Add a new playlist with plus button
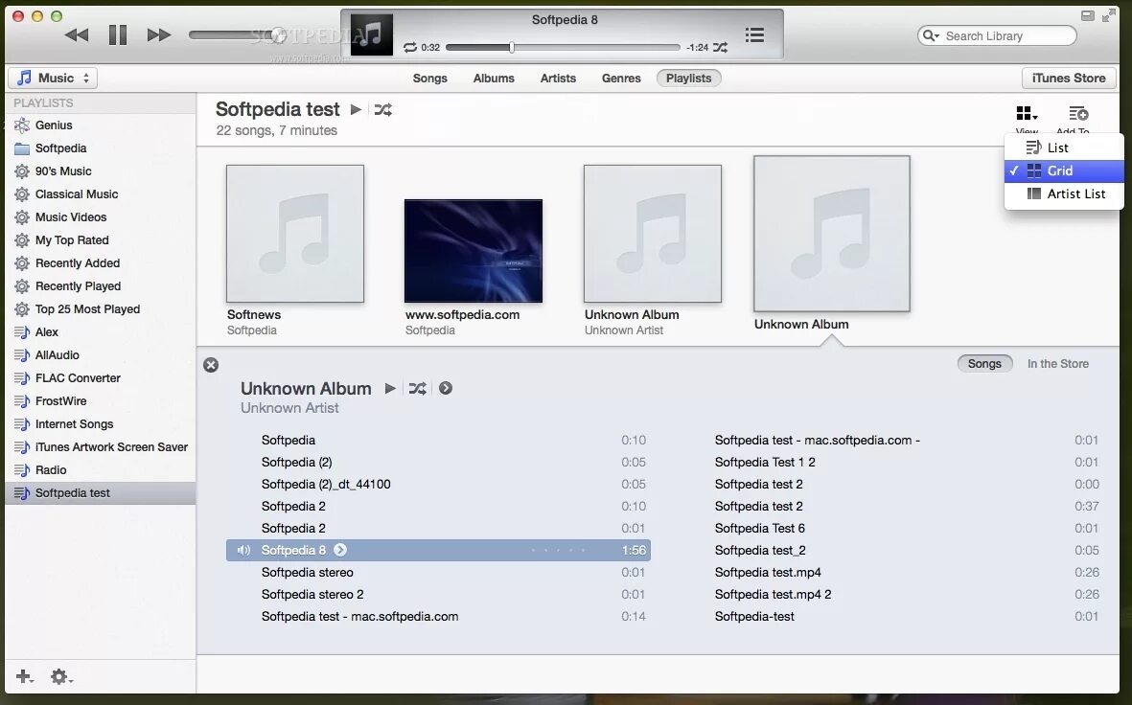Screen dimensions: 1132x705 [25, 676]
